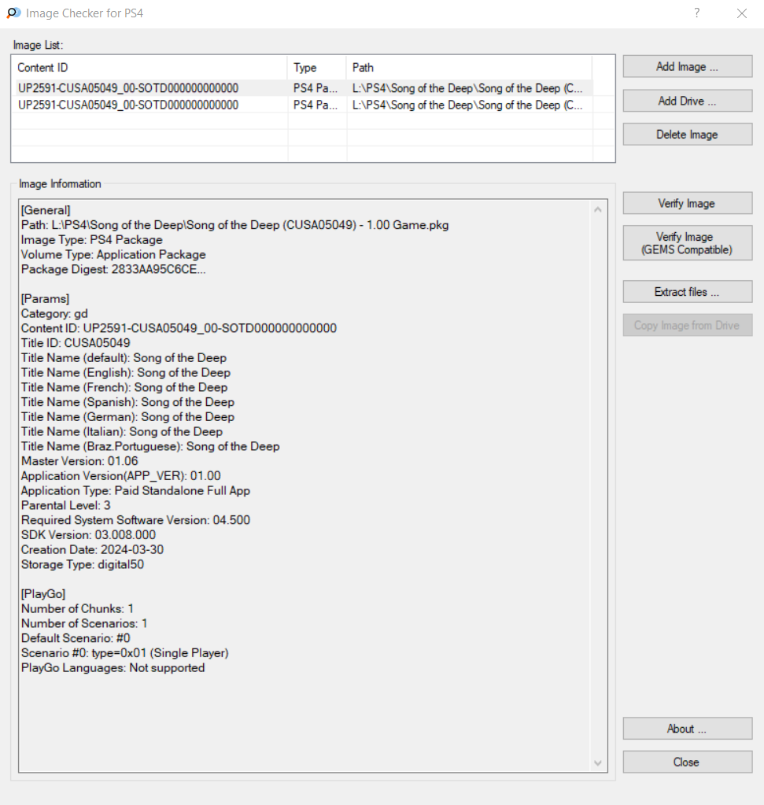Click the Content ID line in Params
Viewport: 764px width, 805px height.
pos(179,328)
